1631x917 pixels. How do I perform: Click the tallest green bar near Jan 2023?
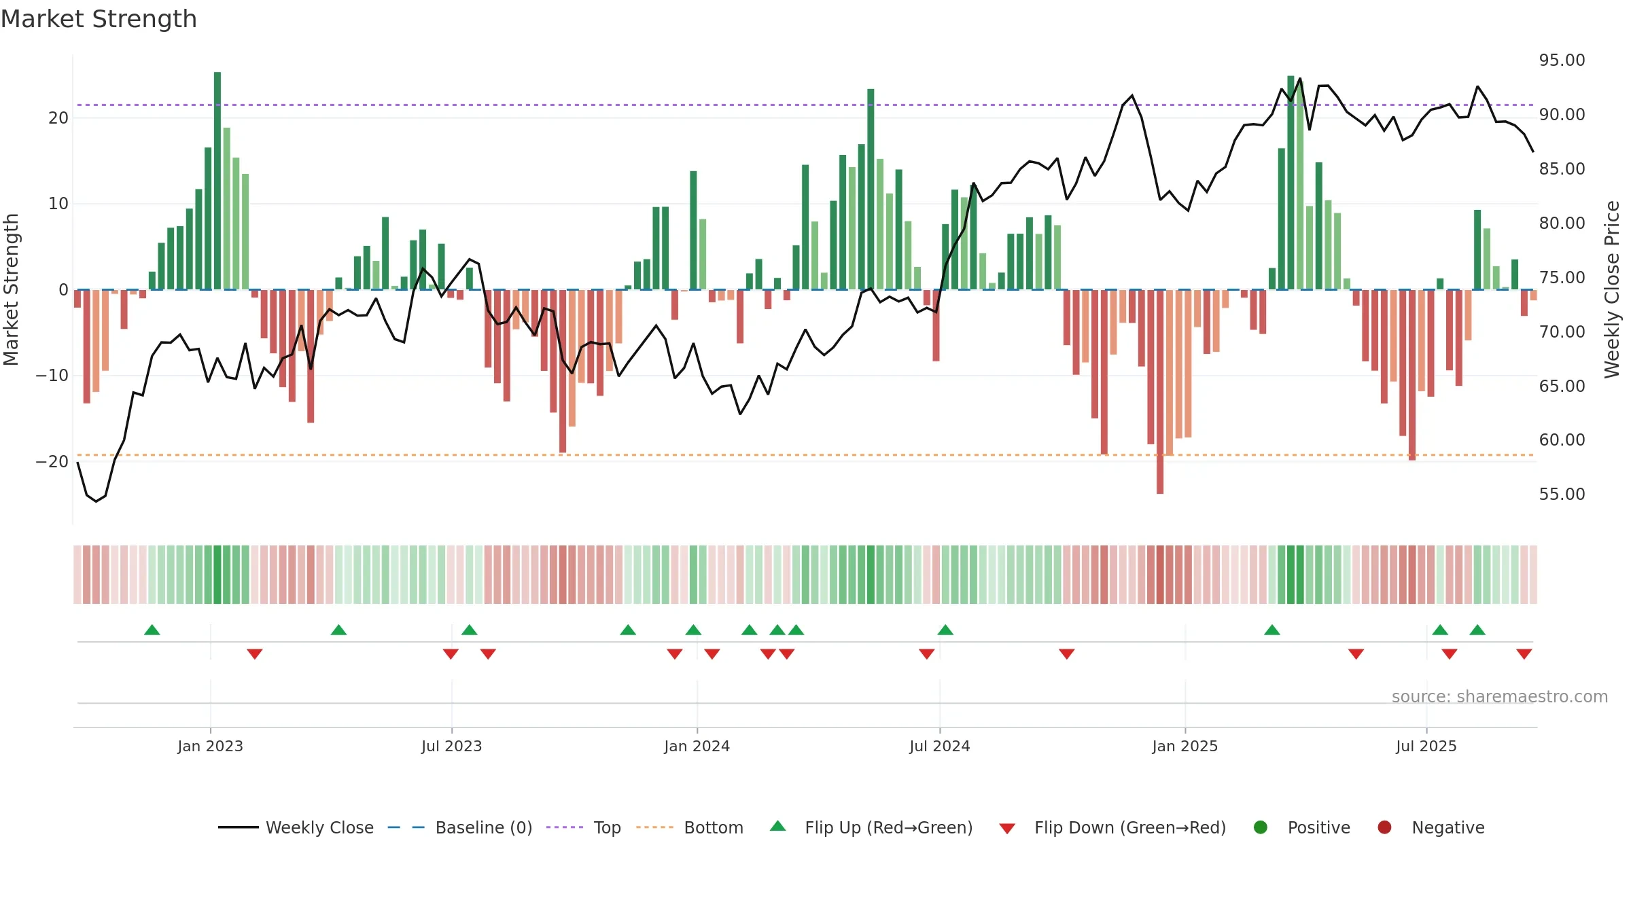pyautogui.click(x=217, y=181)
